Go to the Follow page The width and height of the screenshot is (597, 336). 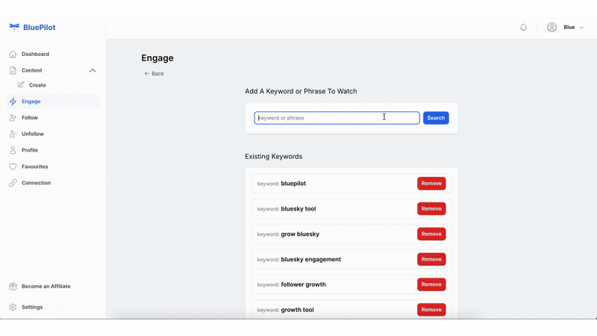click(x=30, y=118)
